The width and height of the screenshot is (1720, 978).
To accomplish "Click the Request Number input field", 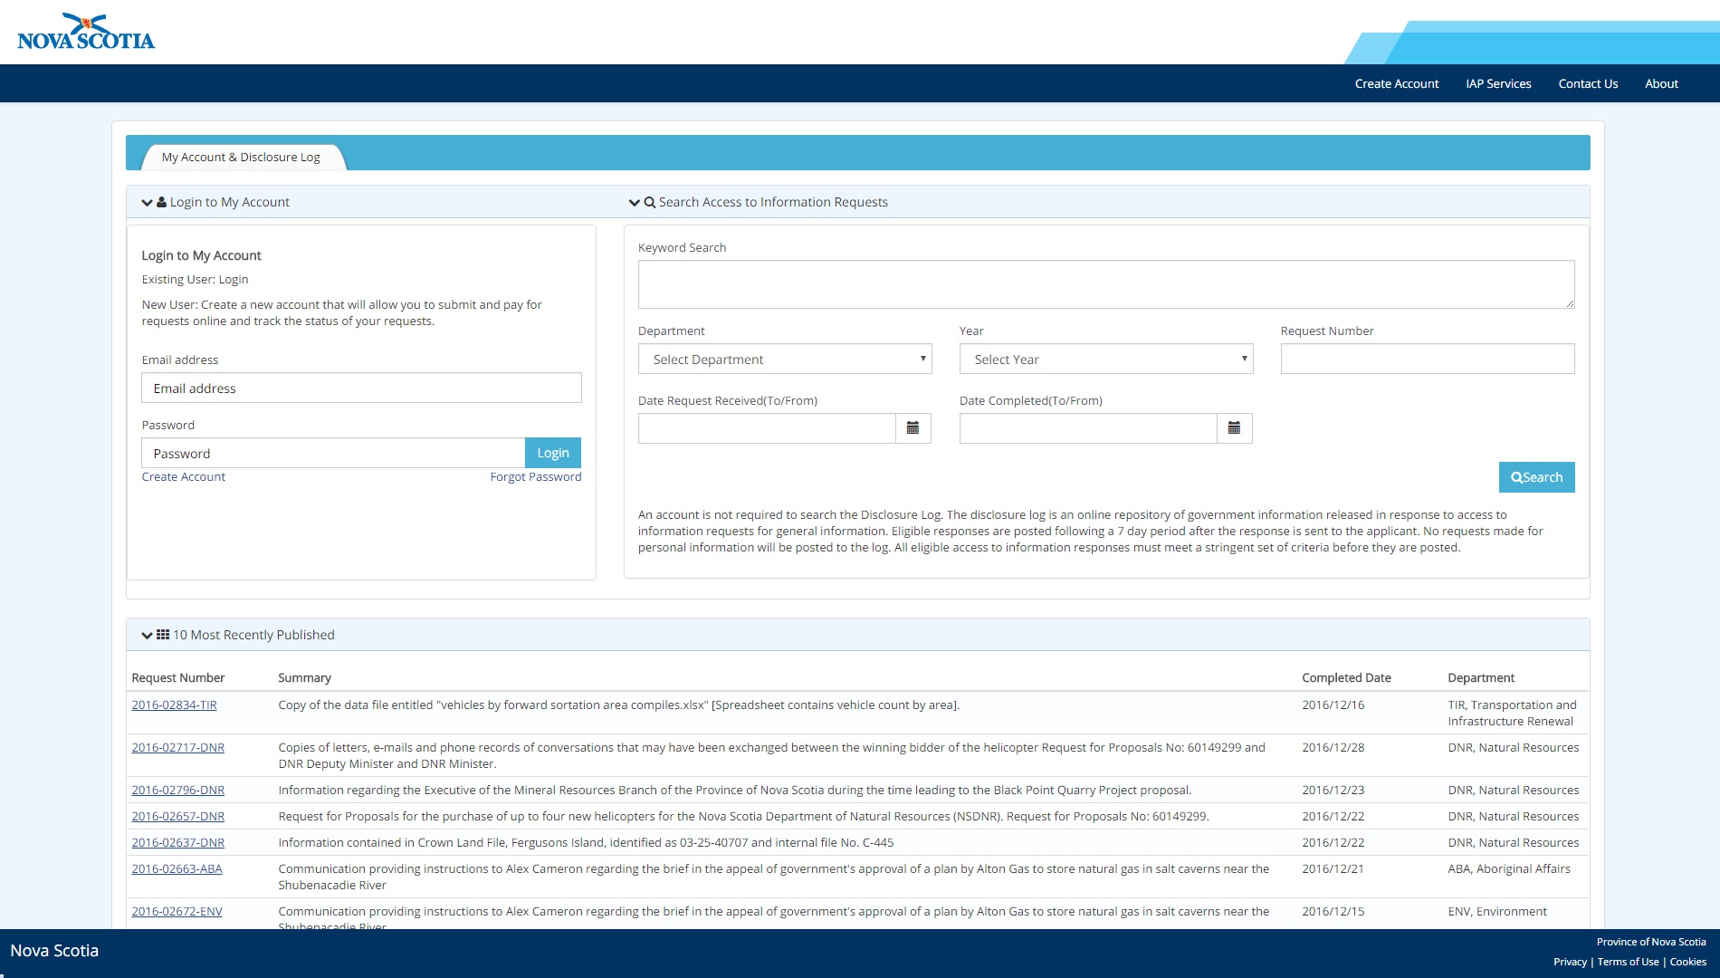I will (1427, 360).
